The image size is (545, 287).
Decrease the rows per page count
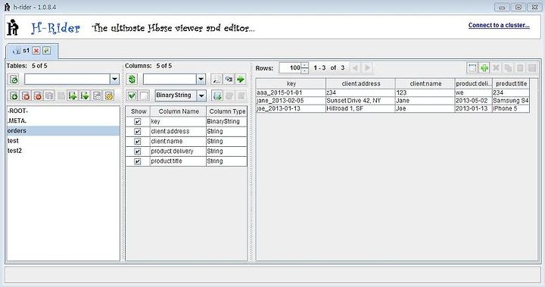pyautogui.click(x=305, y=70)
